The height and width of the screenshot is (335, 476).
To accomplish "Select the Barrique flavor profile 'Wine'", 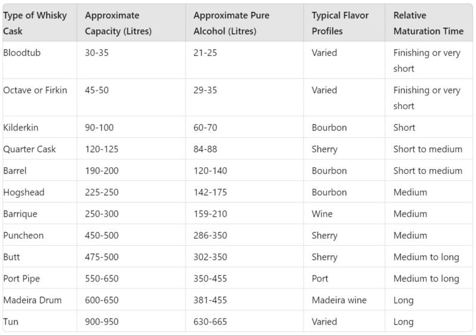I will [322, 214].
